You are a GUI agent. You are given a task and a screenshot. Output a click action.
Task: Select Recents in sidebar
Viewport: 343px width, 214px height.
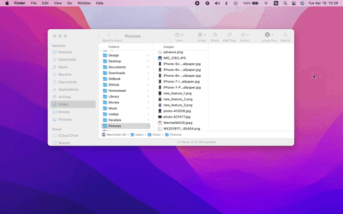[73, 75]
